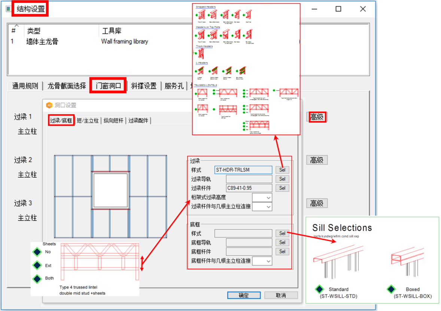Select the 过梁配件 sub-tab
The image size is (441, 311).
click(x=138, y=121)
